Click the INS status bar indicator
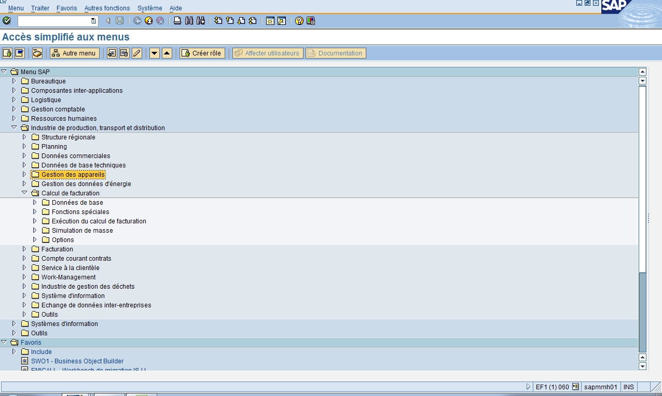Image resolution: width=662 pixels, height=396 pixels. [x=628, y=387]
